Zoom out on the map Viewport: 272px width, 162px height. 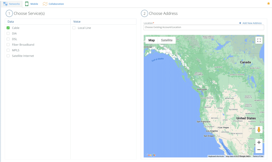point(259,150)
